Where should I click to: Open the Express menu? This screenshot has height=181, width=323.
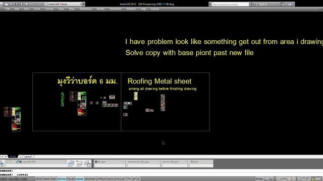(x=155, y=9)
